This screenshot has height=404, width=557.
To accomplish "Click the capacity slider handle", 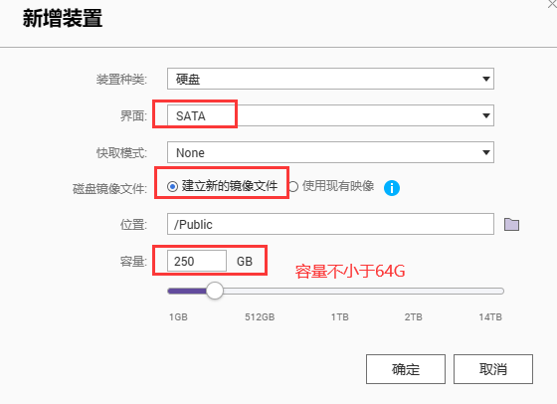I will [x=215, y=291].
